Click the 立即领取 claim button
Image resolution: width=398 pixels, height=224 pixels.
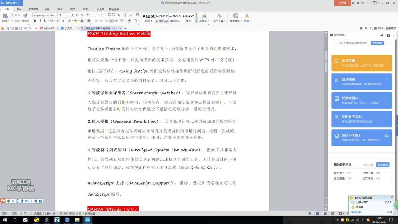coord(377,43)
